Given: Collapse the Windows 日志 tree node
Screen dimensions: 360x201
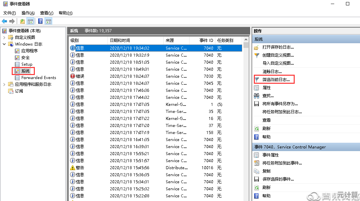Looking at the screenshot, I should click(4, 44).
